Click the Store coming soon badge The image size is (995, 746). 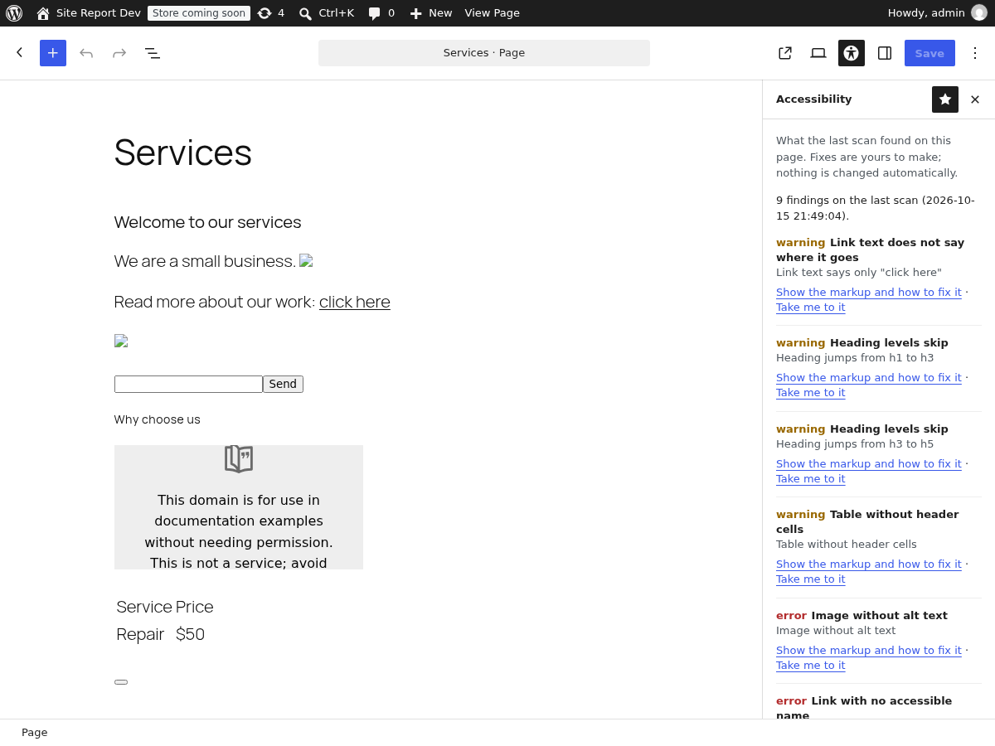pyautogui.click(x=199, y=13)
